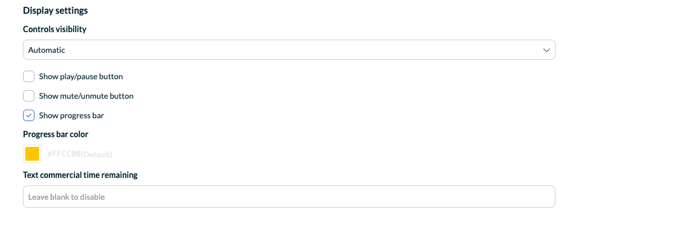Click the chevron arrow of the Automatic dropdown
The width and height of the screenshot is (695, 225).
point(546,51)
